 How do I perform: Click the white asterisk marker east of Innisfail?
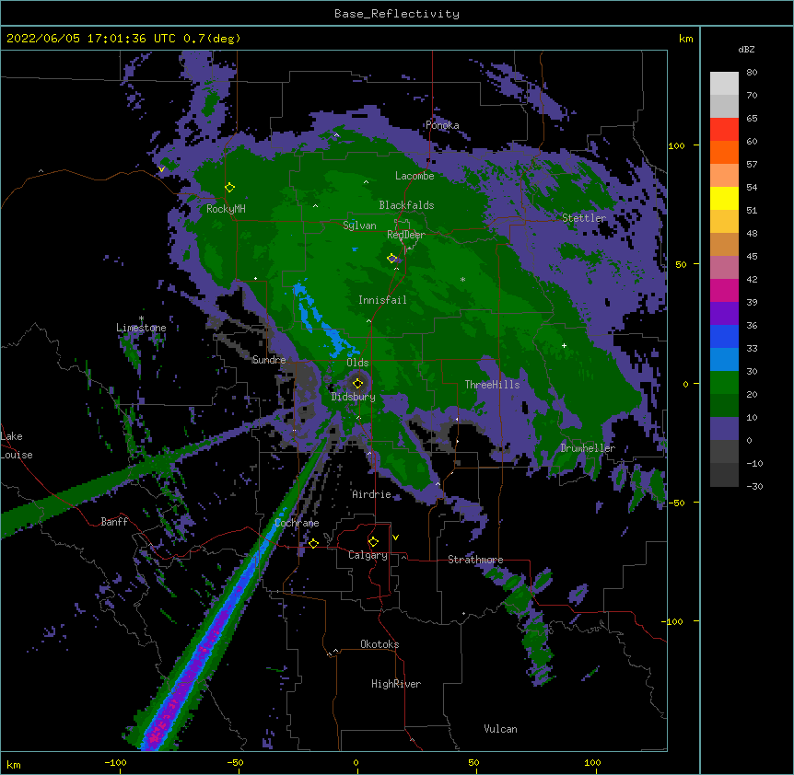[462, 280]
